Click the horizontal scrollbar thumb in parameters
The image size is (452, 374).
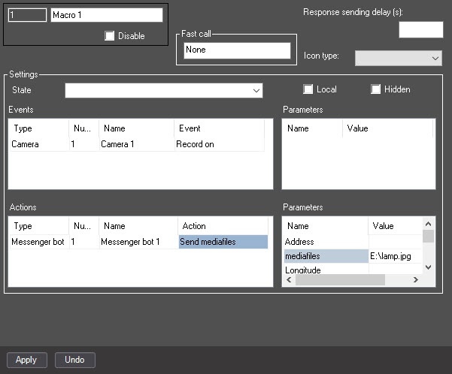[x=340, y=279]
